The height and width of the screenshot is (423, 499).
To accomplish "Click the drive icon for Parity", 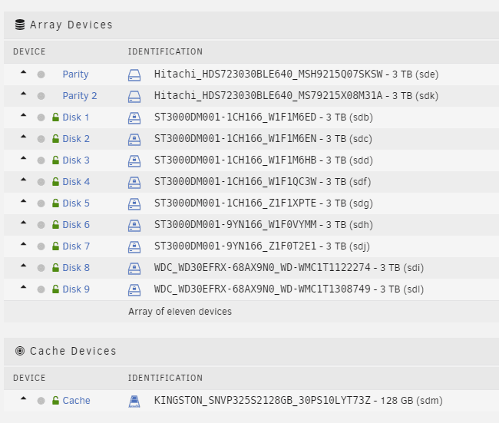I will [134, 75].
